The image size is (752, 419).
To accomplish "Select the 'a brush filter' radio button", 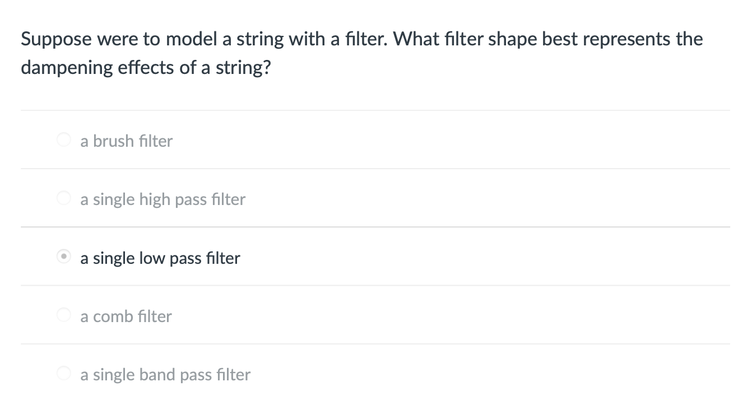I will click(x=63, y=139).
